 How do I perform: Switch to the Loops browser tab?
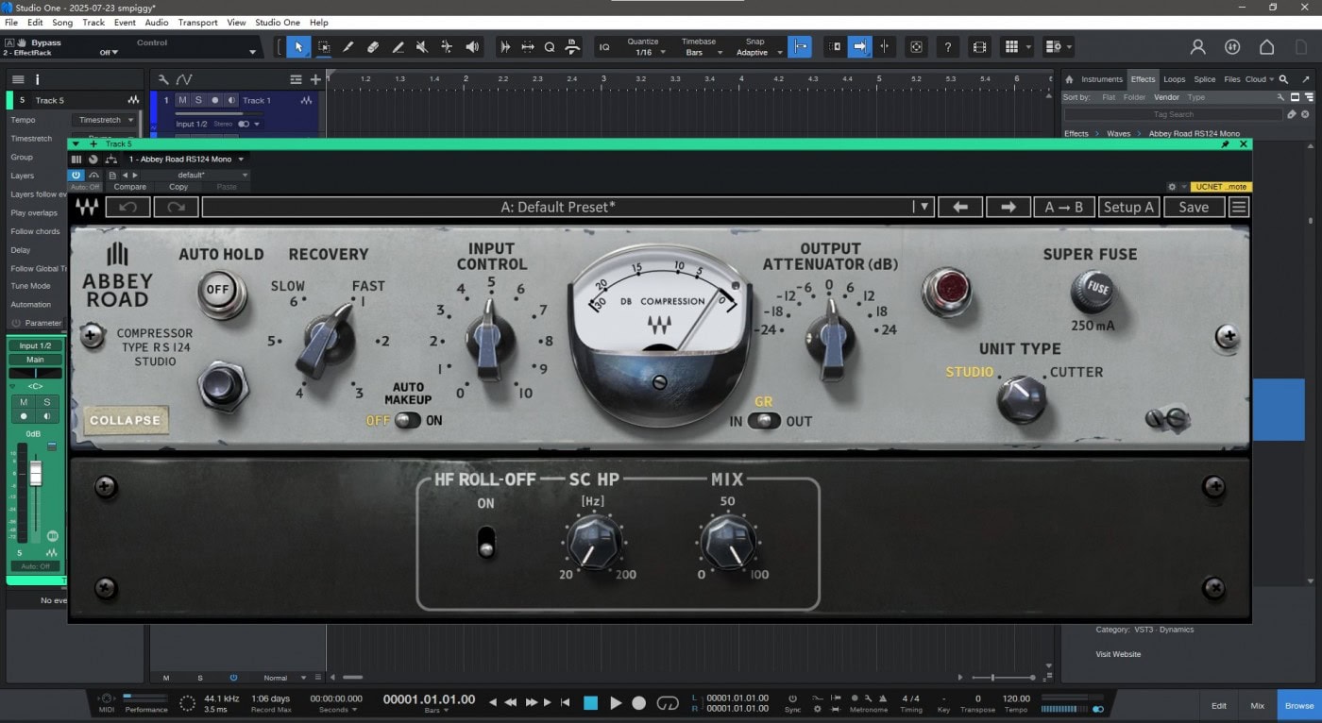pos(1174,79)
